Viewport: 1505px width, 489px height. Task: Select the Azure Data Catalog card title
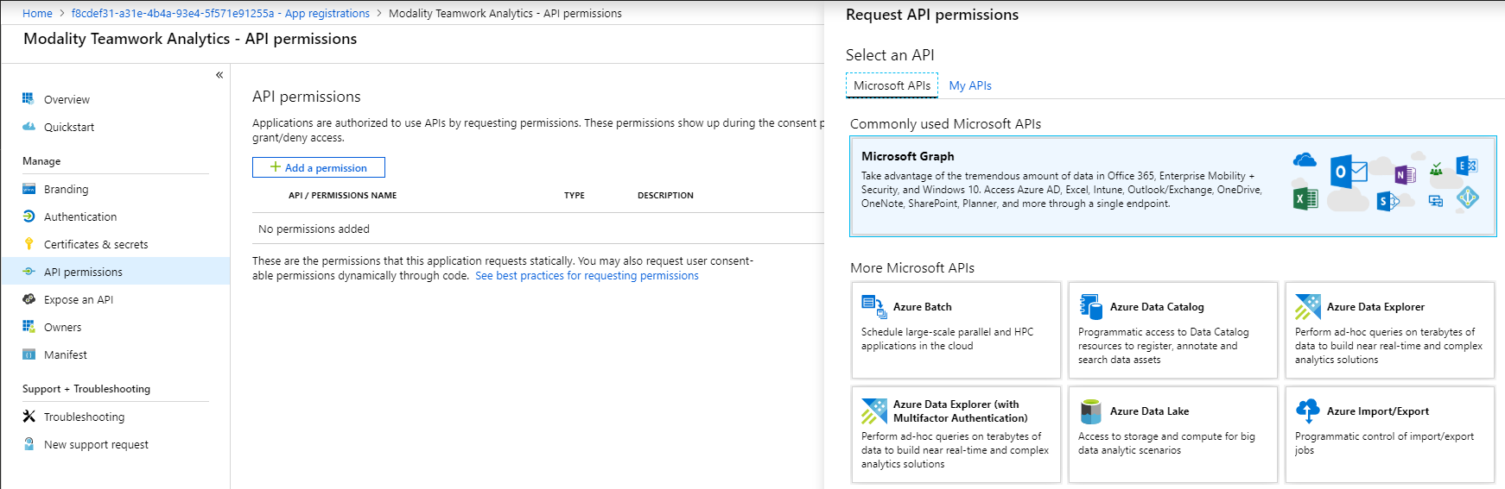coord(1157,307)
